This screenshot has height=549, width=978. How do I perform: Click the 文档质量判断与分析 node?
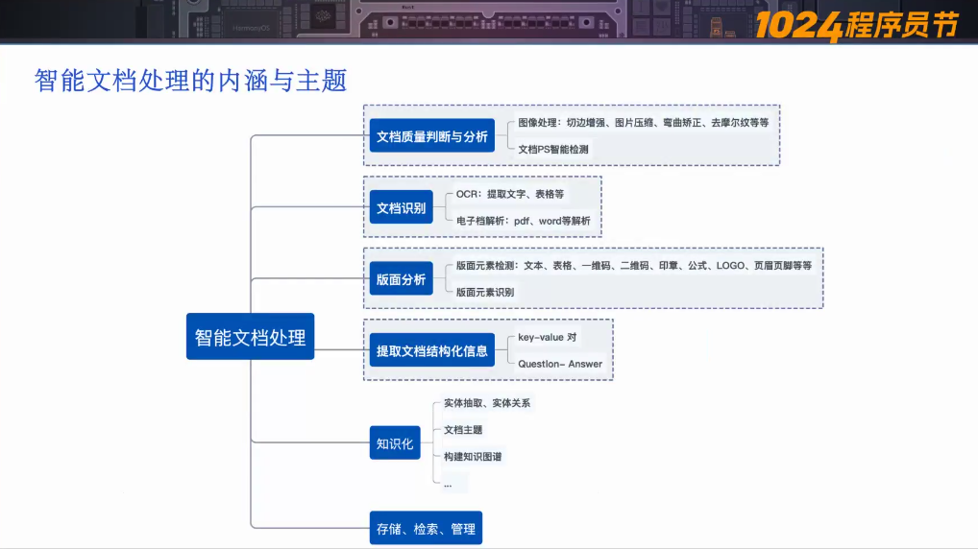[x=432, y=136]
